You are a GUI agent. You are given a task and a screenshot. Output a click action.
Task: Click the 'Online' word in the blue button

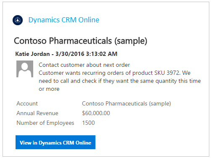[83, 143]
